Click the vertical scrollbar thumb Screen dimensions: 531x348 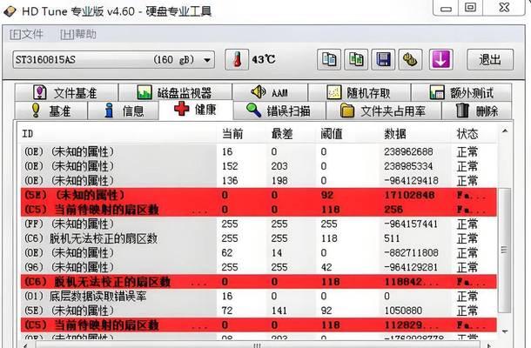pyautogui.click(x=505, y=251)
